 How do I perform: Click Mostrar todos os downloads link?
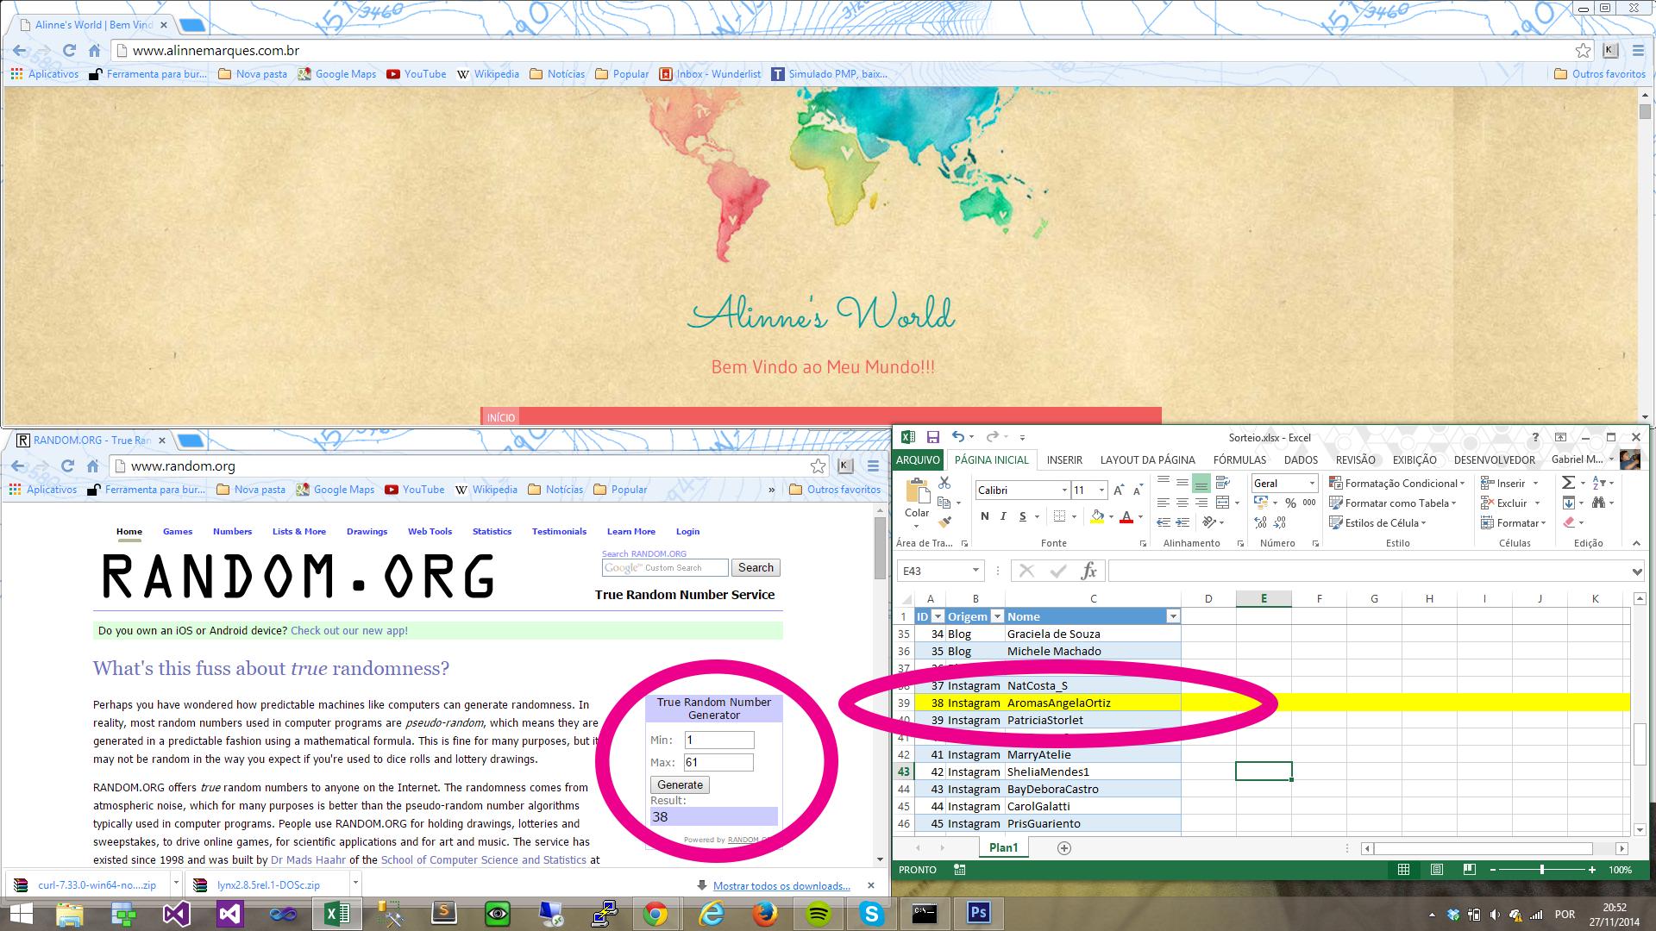point(781,885)
